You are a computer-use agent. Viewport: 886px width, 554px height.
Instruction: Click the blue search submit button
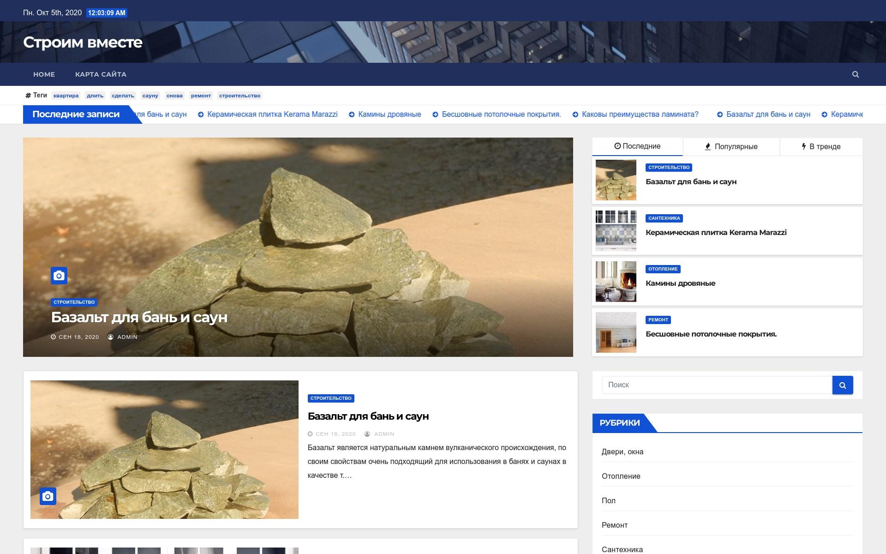point(843,385)
